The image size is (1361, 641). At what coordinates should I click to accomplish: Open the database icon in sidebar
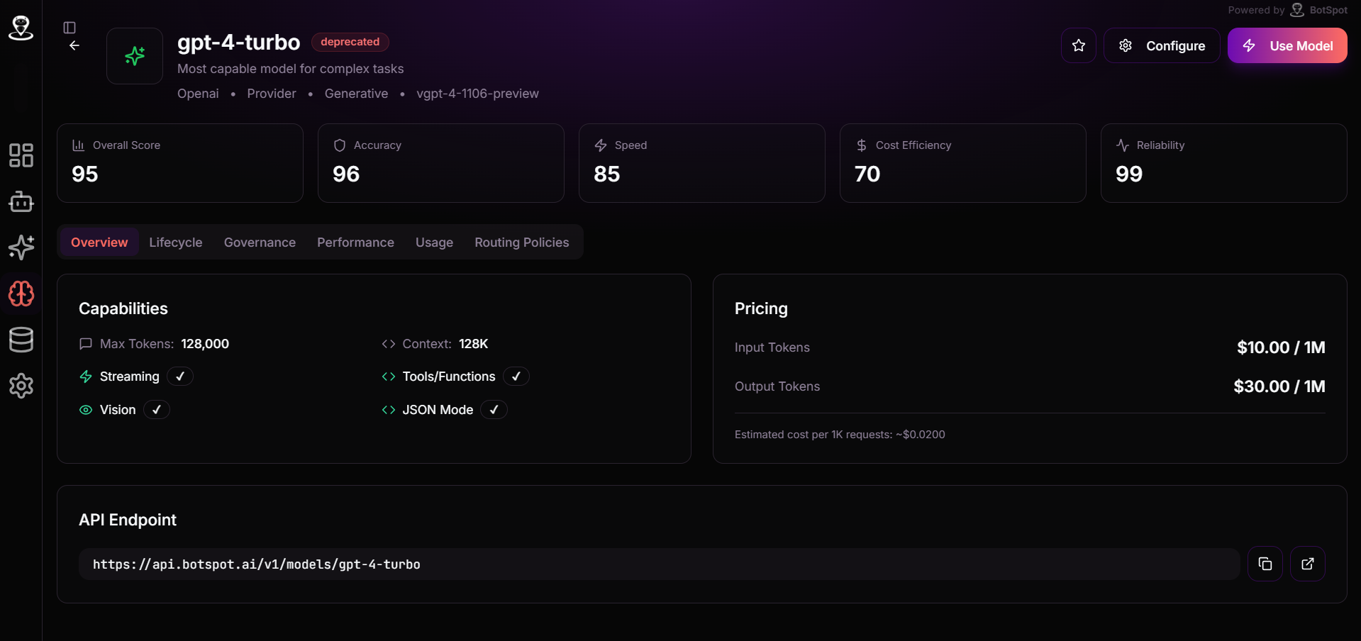pyautogui.click(x=21, y=340)
